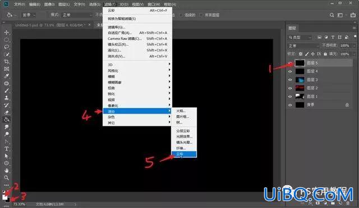The height and width of the screenshot is (208, 359).
Task: Select the 图层 tab in the Layers panel
Action: pyautogui.click(x=292, y=28)
